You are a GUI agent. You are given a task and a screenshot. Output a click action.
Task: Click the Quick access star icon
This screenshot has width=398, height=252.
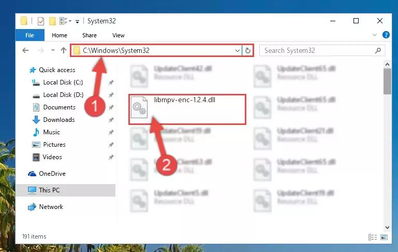[x=33, y=70]
